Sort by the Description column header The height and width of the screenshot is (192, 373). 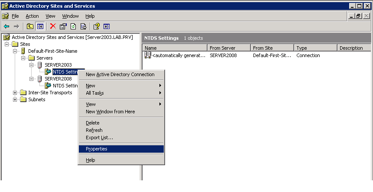click(x=354, y=48)
